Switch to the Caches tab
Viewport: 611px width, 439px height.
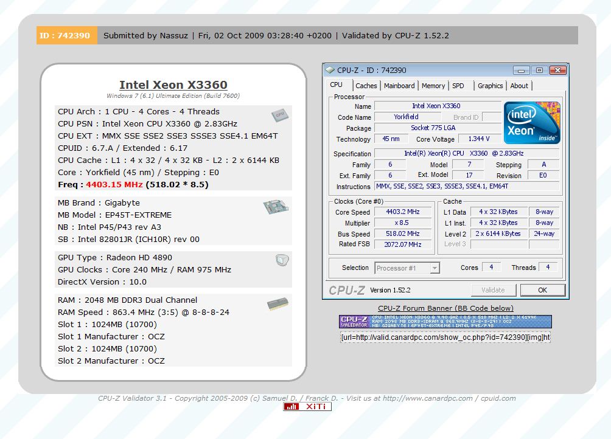pos(366,86)
